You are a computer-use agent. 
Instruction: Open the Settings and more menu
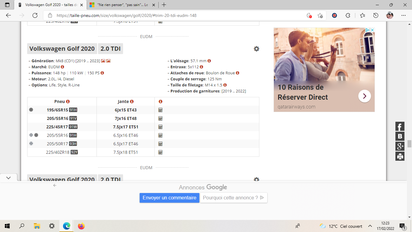[x=404, y=15]
